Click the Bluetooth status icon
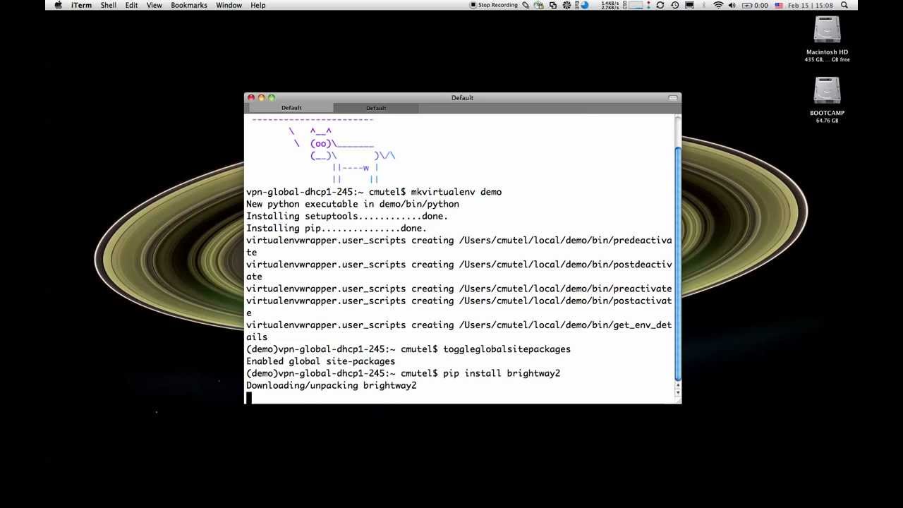This screenshot has height=508, width=903. pyautogui.click(x=704, y=5)
